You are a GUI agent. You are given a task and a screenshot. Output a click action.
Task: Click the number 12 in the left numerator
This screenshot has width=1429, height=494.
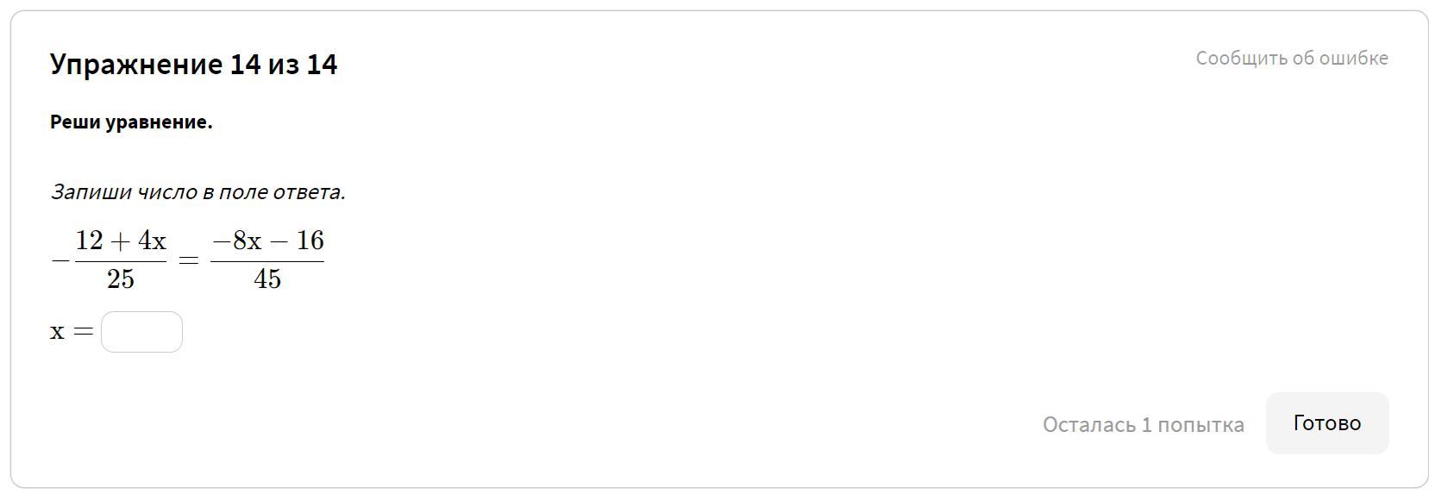click(90, 241)
